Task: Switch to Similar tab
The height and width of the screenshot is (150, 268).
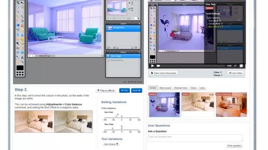Action: 153,88
